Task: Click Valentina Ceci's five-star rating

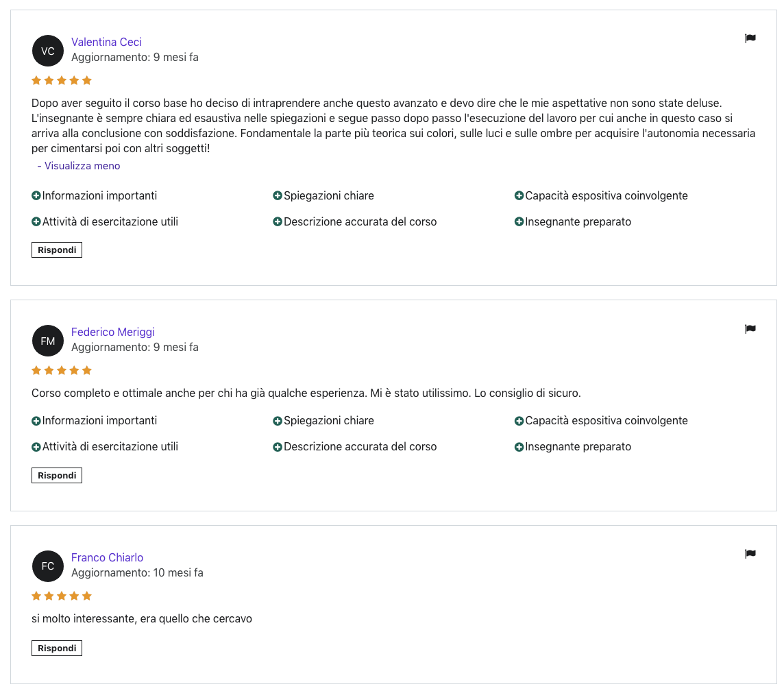Action: (62, 80)
